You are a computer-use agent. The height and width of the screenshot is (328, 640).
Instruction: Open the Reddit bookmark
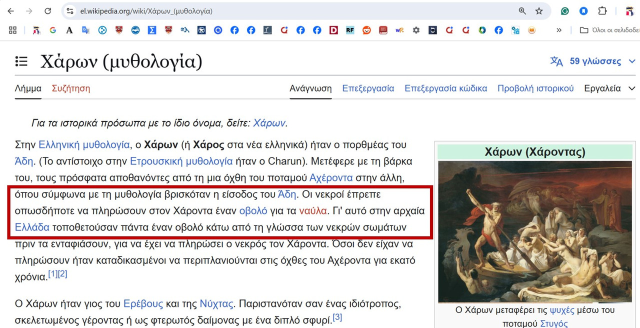point(366,30)
